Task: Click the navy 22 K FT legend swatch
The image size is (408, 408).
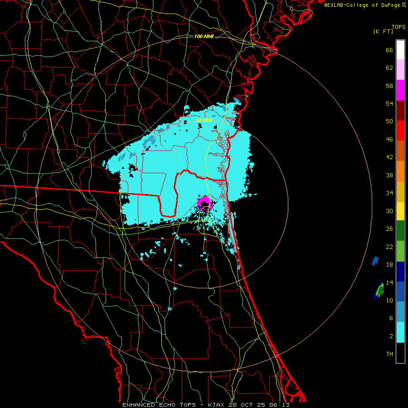Action: (x=400, y=272)
